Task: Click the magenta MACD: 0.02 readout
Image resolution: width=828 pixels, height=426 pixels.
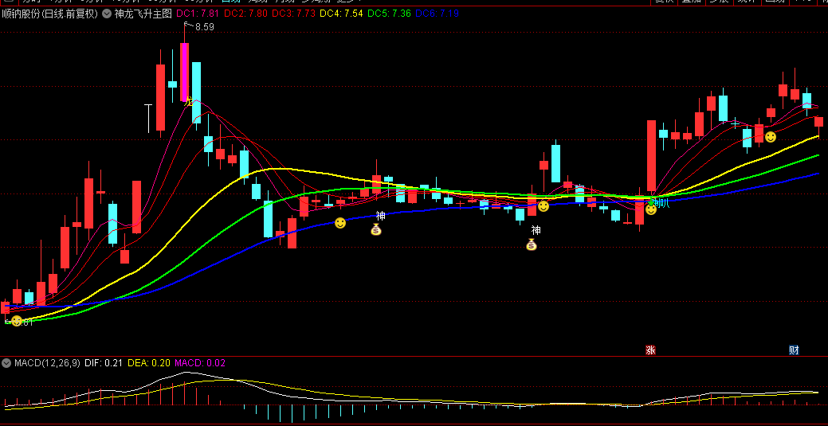Action: (x=199, y=363)
